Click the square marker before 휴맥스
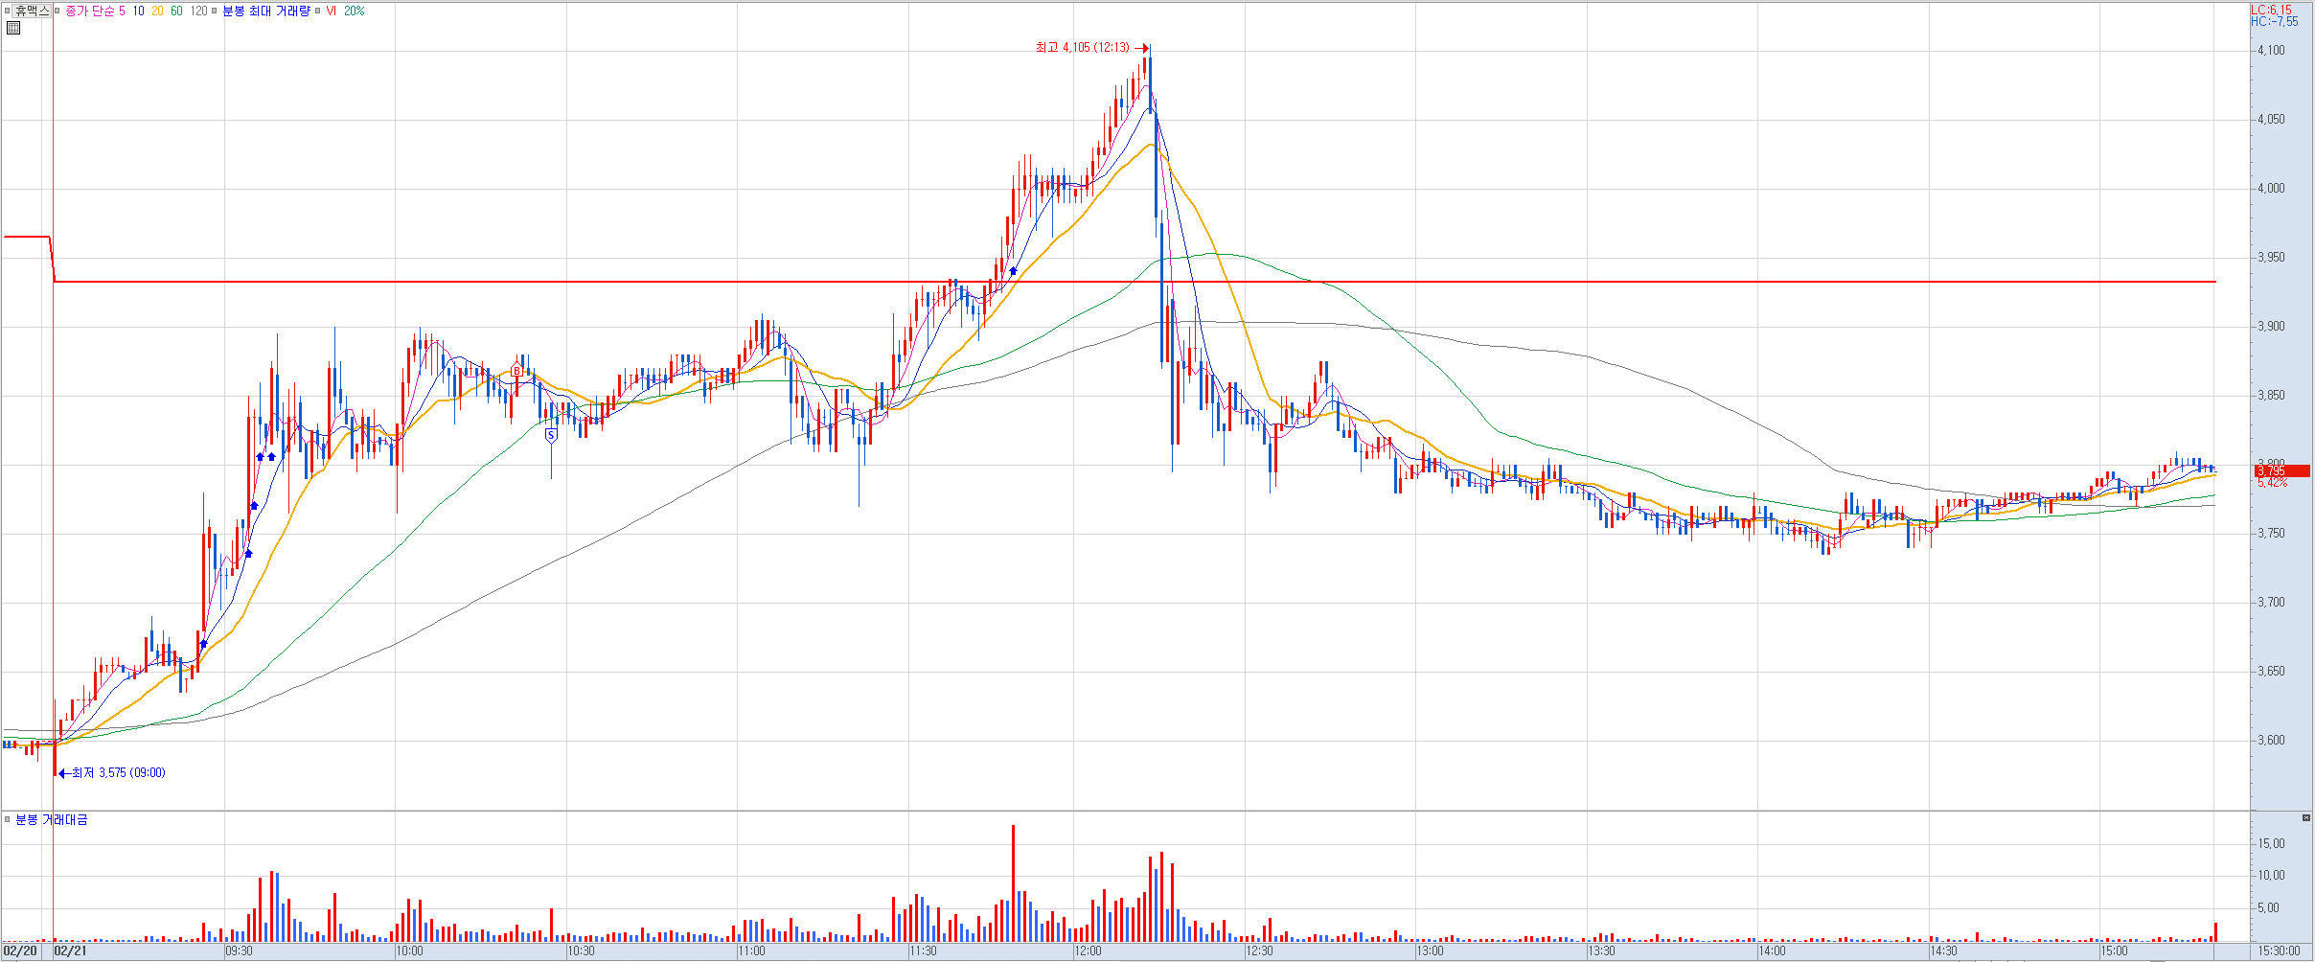2315x962 pixels. coord(8,11)
